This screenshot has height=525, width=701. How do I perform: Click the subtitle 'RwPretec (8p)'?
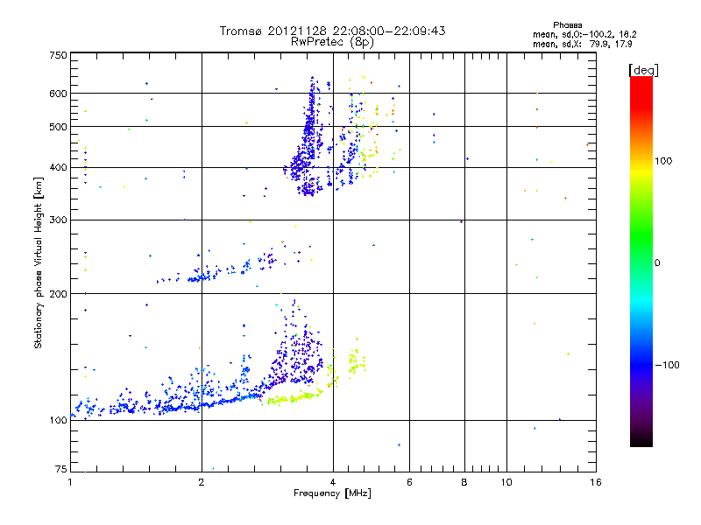(332, 42)
